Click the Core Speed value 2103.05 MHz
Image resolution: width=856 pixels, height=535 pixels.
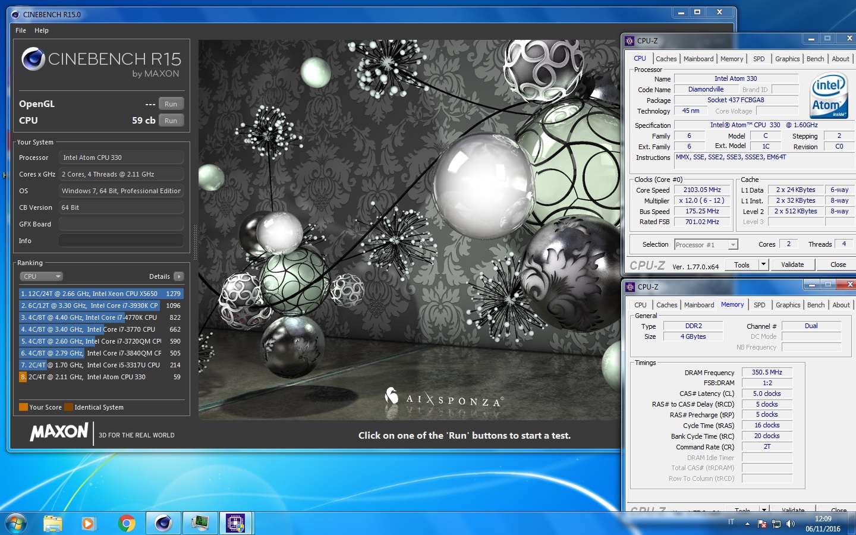[702, 190]
